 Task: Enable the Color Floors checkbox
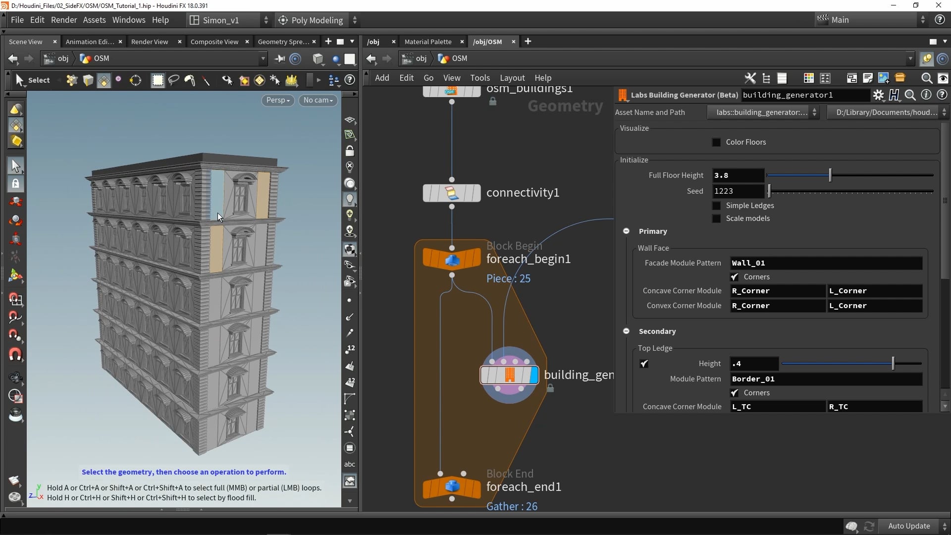[x=717, y=142]
